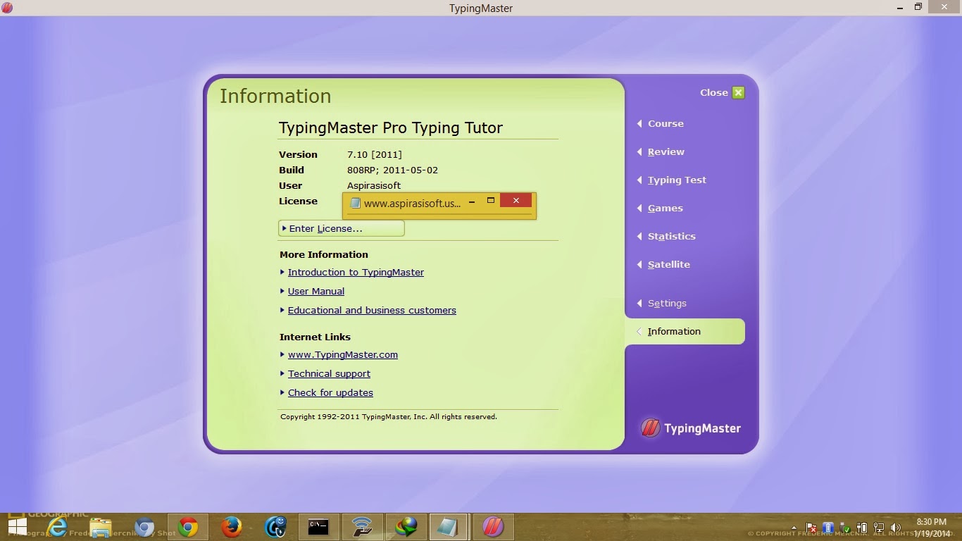The width and height of the screenshot is (962, 541).
Task: Click the www.aspirasisoft.us popup title icon
Action: (x=355, y=203)
